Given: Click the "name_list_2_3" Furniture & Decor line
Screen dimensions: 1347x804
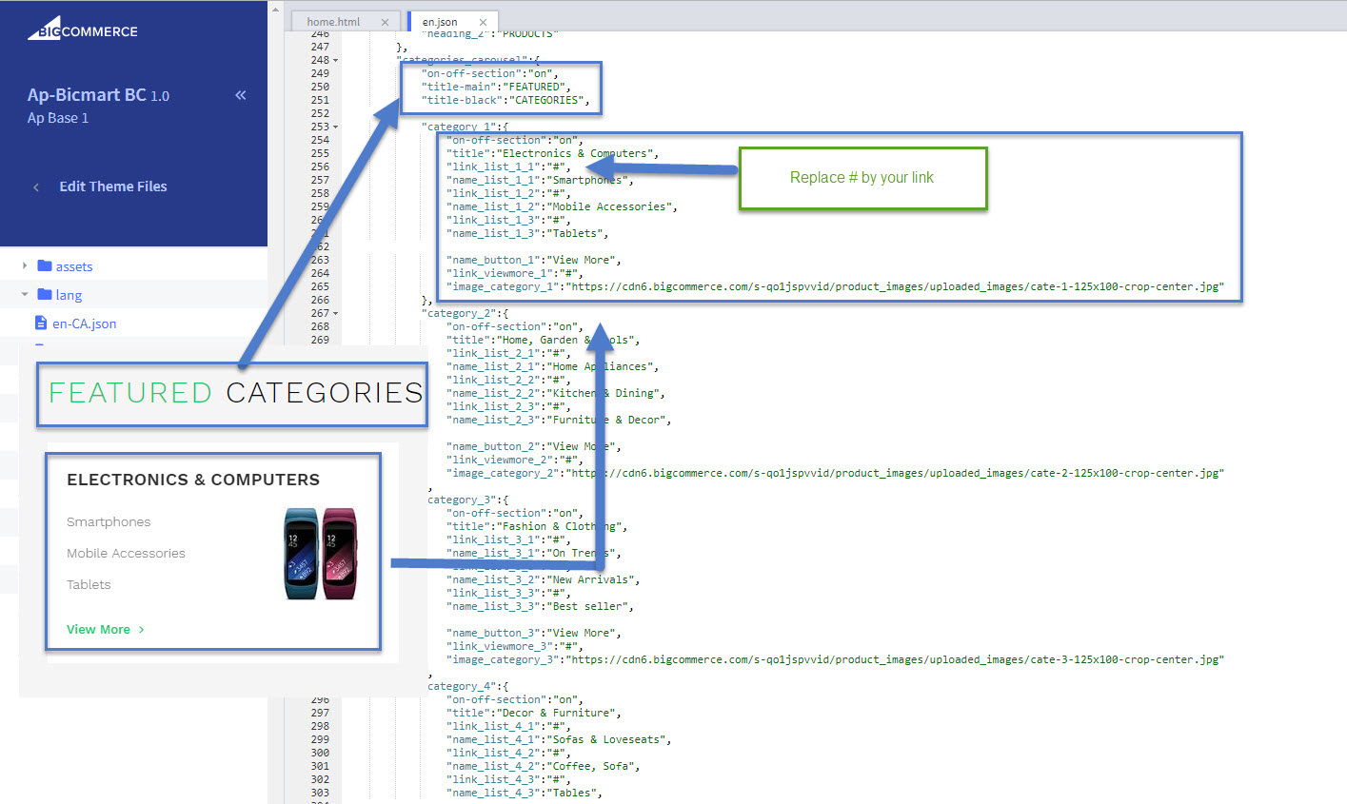Looking at the screenshot, I should [560, 420].
